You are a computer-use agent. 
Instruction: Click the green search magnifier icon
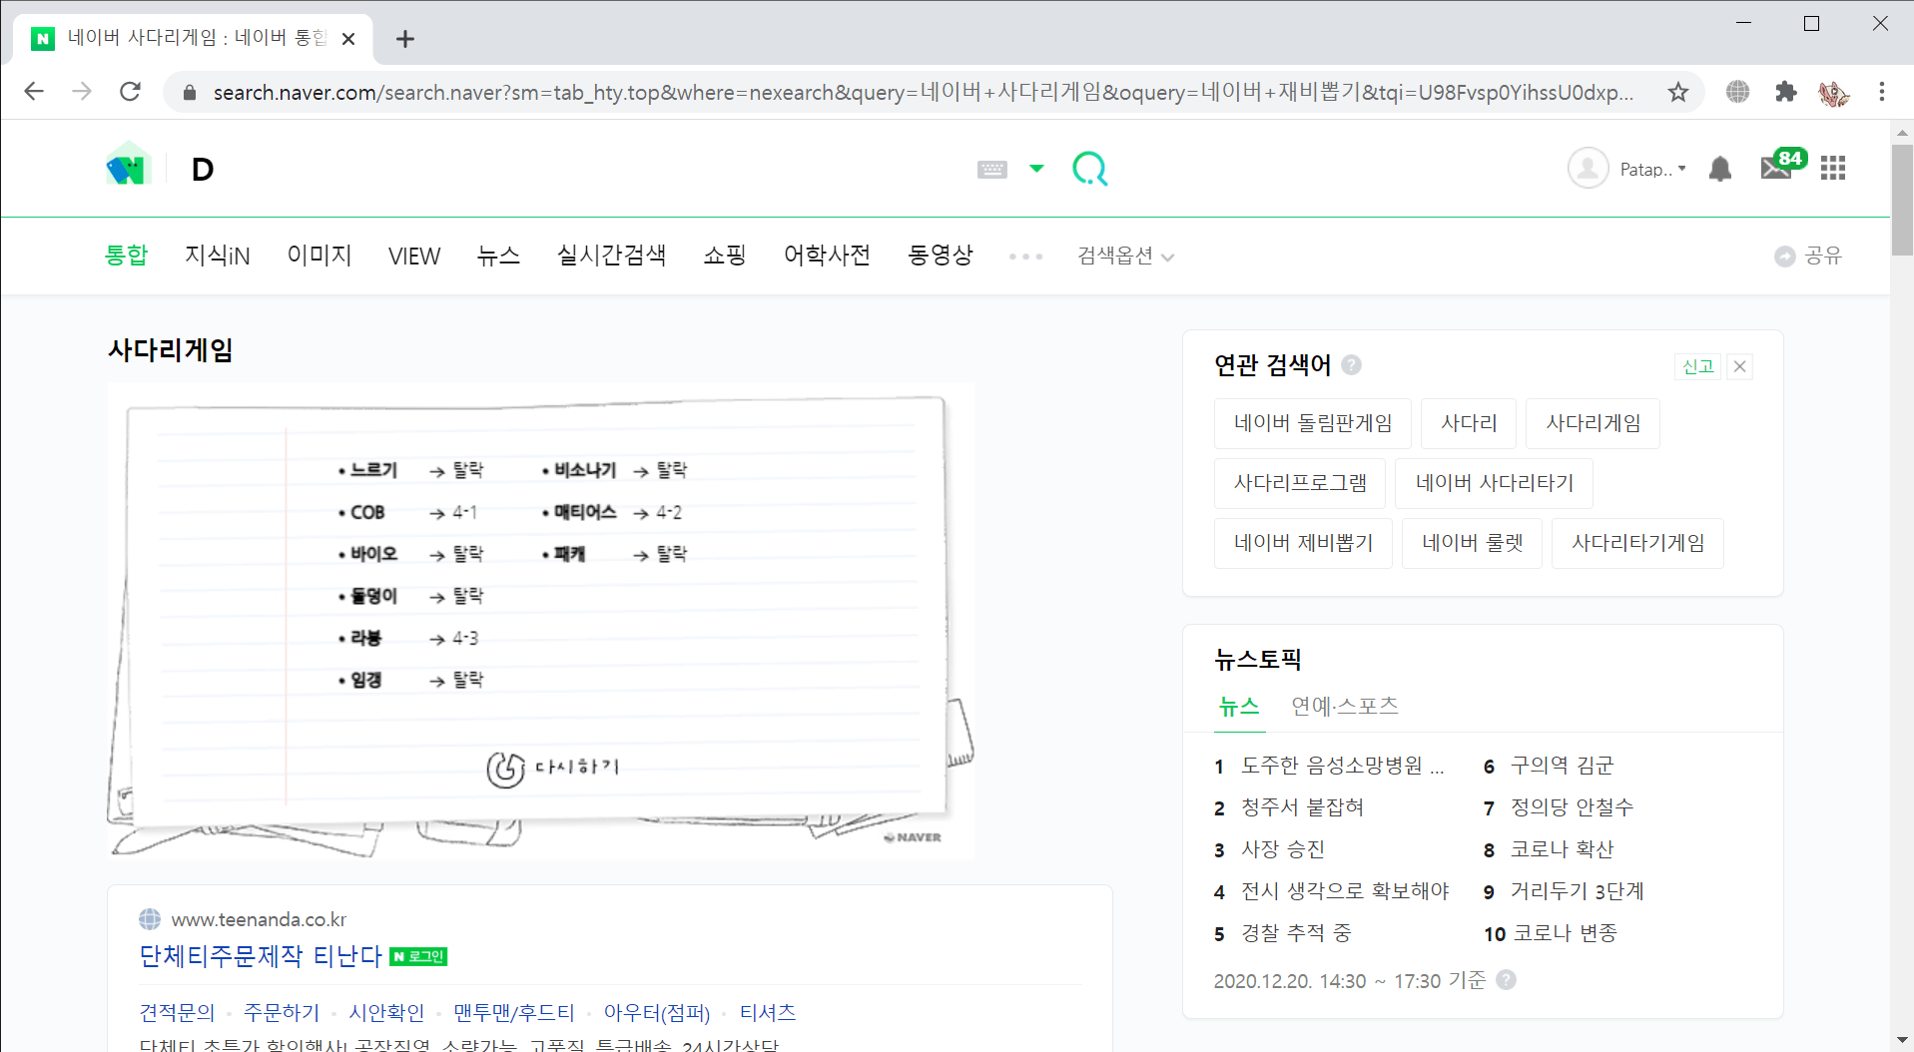tap(1089, 169)
